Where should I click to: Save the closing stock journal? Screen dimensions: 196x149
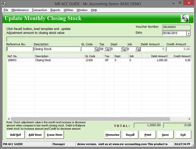click(165, 135)
